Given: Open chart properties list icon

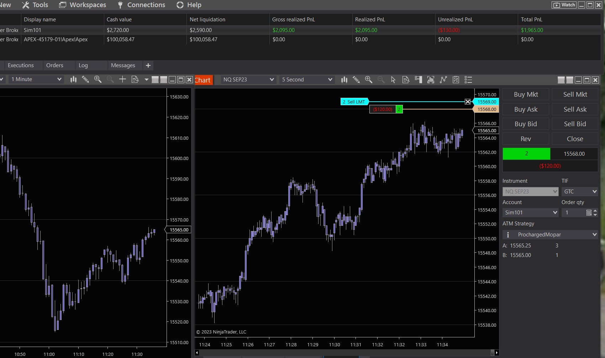Looking at the screenshot, I should coord(468,80).
